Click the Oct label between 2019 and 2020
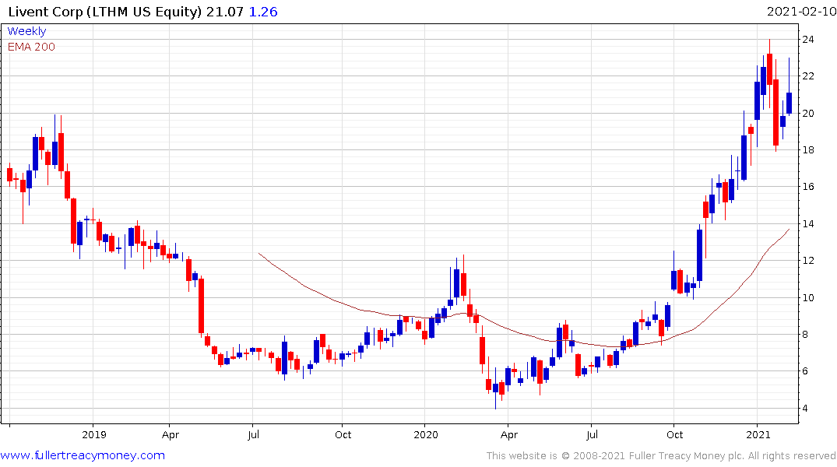The image size is (837, 467). click(x=343, y=434)
